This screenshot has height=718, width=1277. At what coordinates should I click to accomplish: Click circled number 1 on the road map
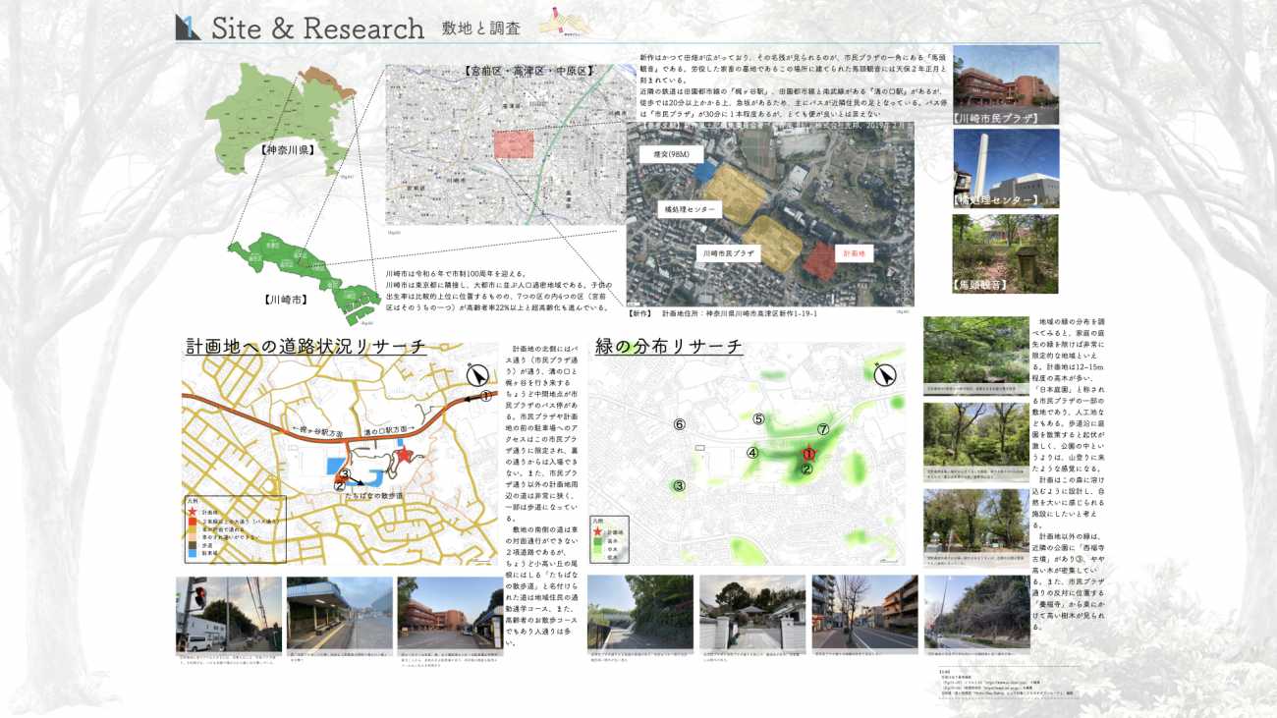[x=485, y=396]
